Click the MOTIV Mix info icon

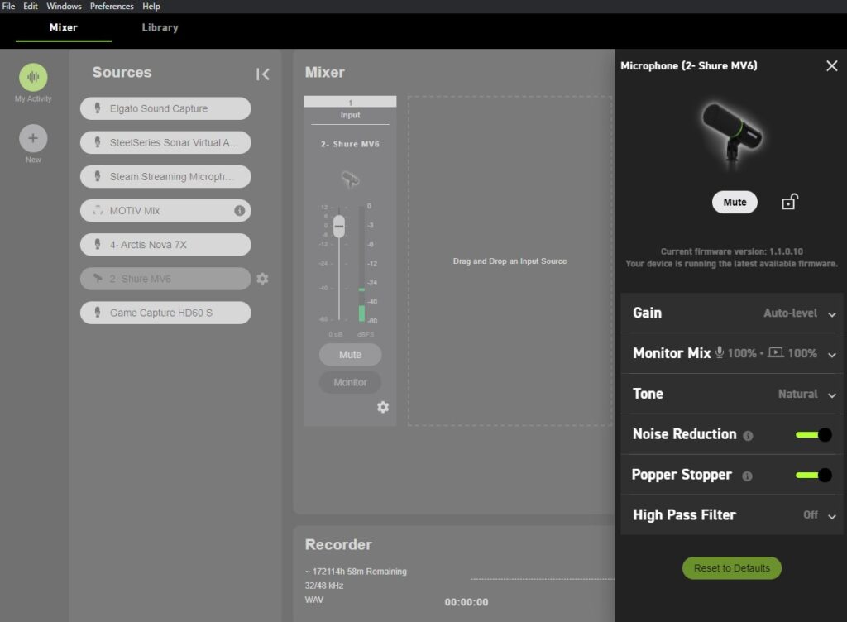pos(239,211)
